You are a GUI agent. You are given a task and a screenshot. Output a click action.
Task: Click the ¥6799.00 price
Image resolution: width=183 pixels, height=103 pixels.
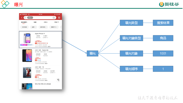click(x=38, y=41)
